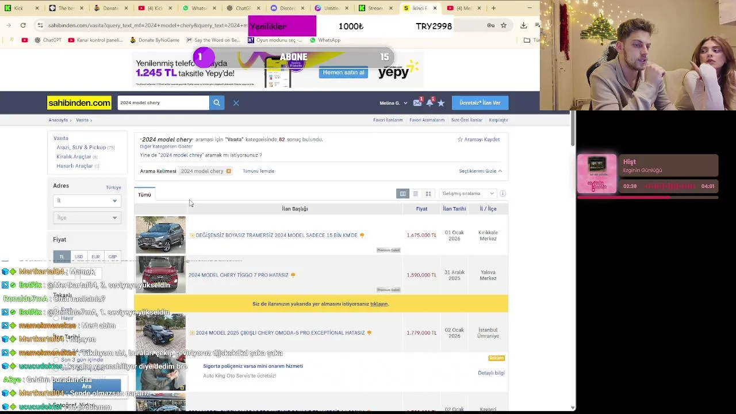Click the sahibinden.com logo
Viewport: 736px width, 414px height.
point(79,103)
